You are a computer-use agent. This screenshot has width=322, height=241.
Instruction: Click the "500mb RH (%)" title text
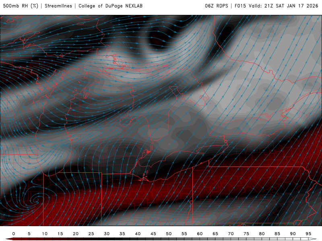21,6
